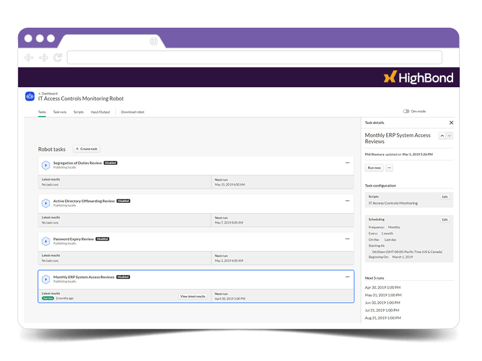The image size is (482, 361).
Task: Go back to Dashboard breadcrumb link
Action: point(48,93)
